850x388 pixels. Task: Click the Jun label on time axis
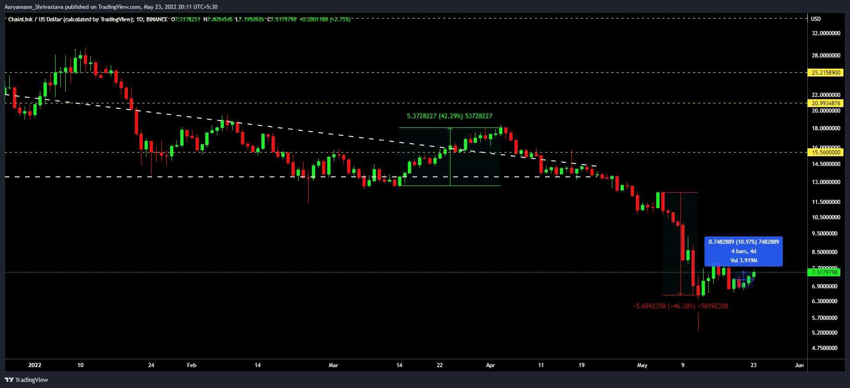pos(799,365)
